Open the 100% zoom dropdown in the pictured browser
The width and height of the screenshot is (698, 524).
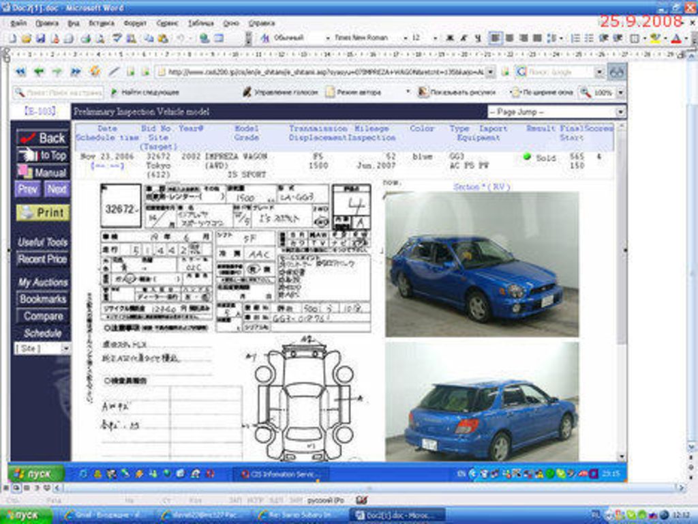point(620,93)
